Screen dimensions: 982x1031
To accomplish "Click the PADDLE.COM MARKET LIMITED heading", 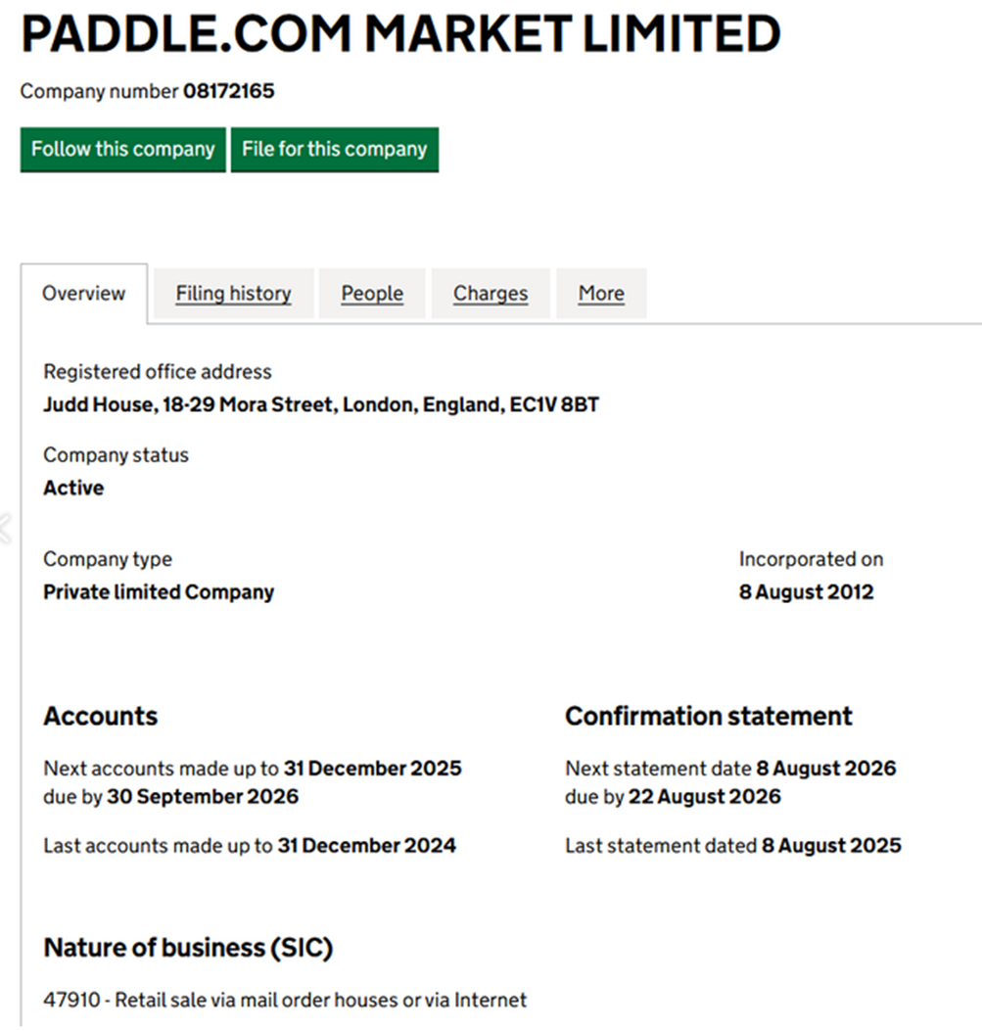I will point(400,35).
